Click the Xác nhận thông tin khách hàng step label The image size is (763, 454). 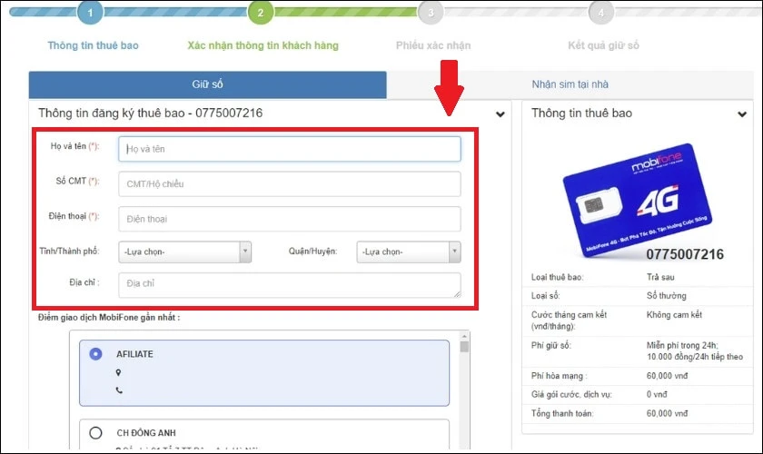point(263,45)
